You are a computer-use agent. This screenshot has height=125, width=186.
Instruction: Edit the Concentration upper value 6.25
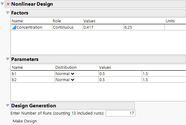(144, 27)
